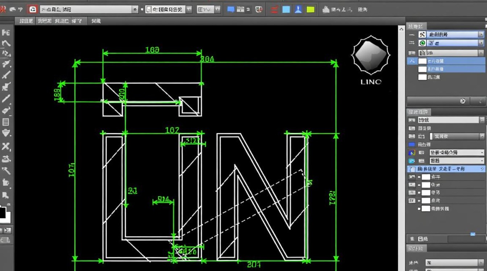Select the yellow-green square toolbar icon
The height and width of the screenshot is (271, 487).
[x=311, y=10]
